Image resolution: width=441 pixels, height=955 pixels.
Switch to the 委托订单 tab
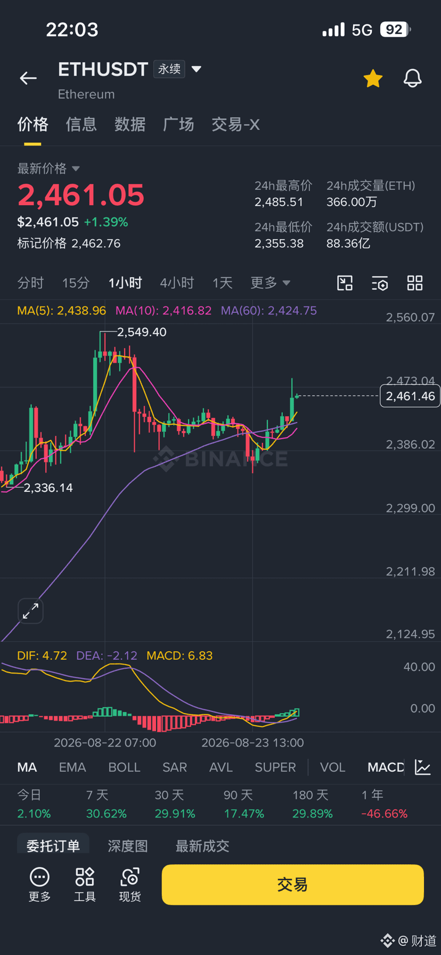[x=53, y=846]
